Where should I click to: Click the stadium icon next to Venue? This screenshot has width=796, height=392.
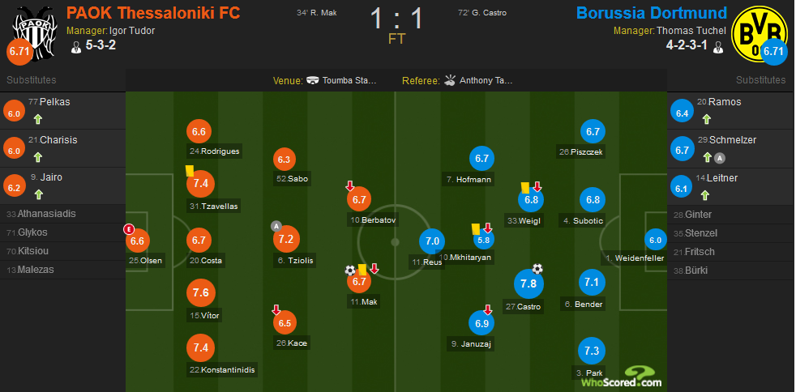pos(313,81)
